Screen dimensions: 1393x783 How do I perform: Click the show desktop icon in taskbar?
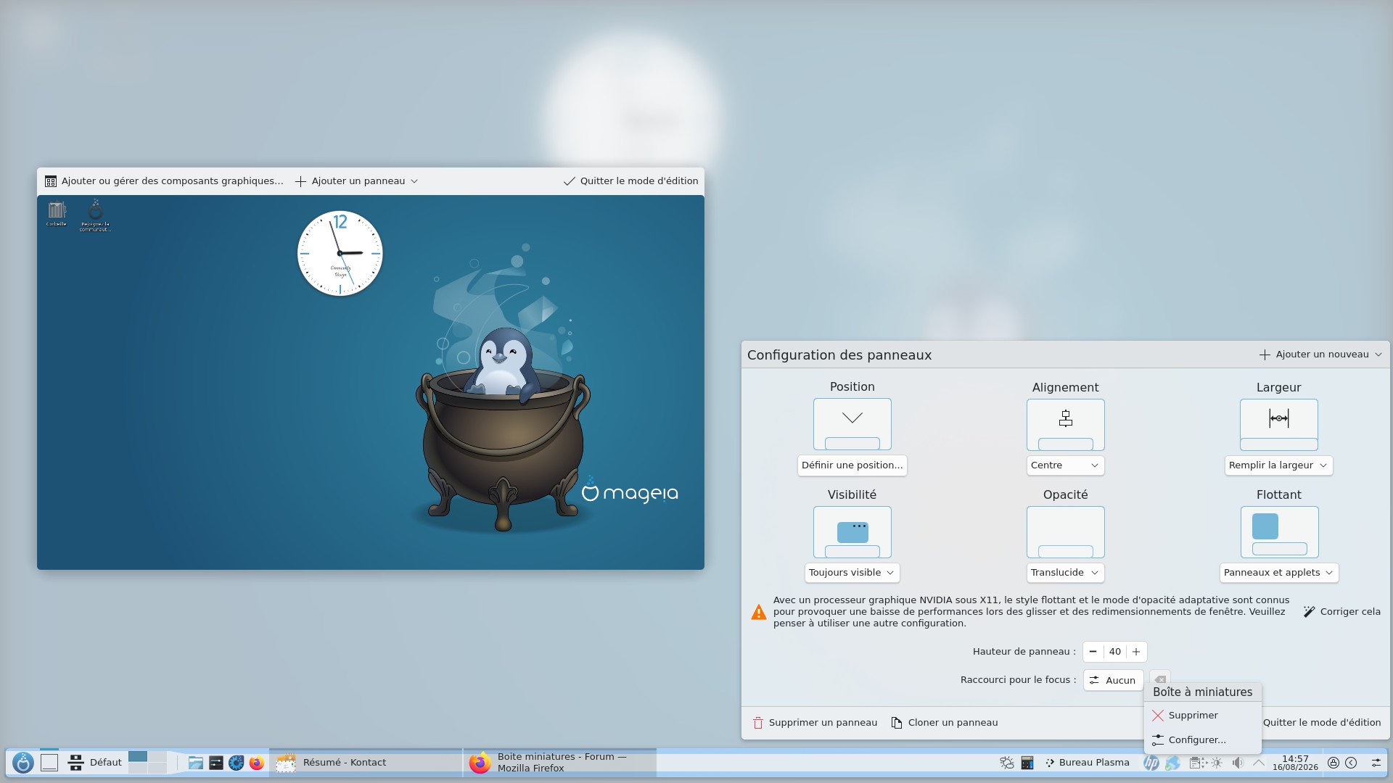point(49,763)
